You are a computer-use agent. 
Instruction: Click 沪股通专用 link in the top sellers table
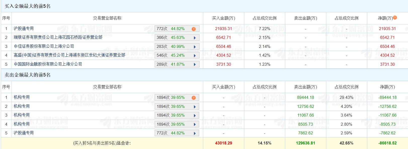(x=24, y=133)
